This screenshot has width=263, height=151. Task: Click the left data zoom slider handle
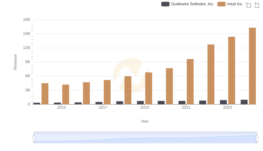pos(34,139)
